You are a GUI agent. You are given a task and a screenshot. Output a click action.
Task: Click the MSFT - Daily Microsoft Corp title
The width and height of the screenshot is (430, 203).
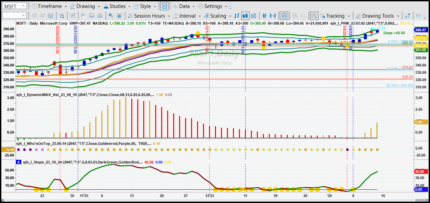(42, 23)
